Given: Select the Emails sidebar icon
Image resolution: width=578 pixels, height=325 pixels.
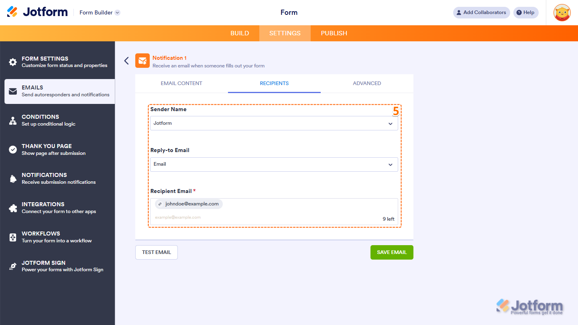Looking at the screenshot, I should click(12, 91).
